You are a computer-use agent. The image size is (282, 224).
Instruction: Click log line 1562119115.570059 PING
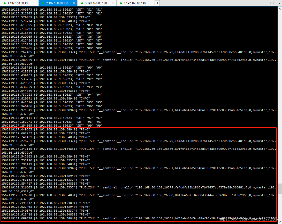tap(45, 17)
